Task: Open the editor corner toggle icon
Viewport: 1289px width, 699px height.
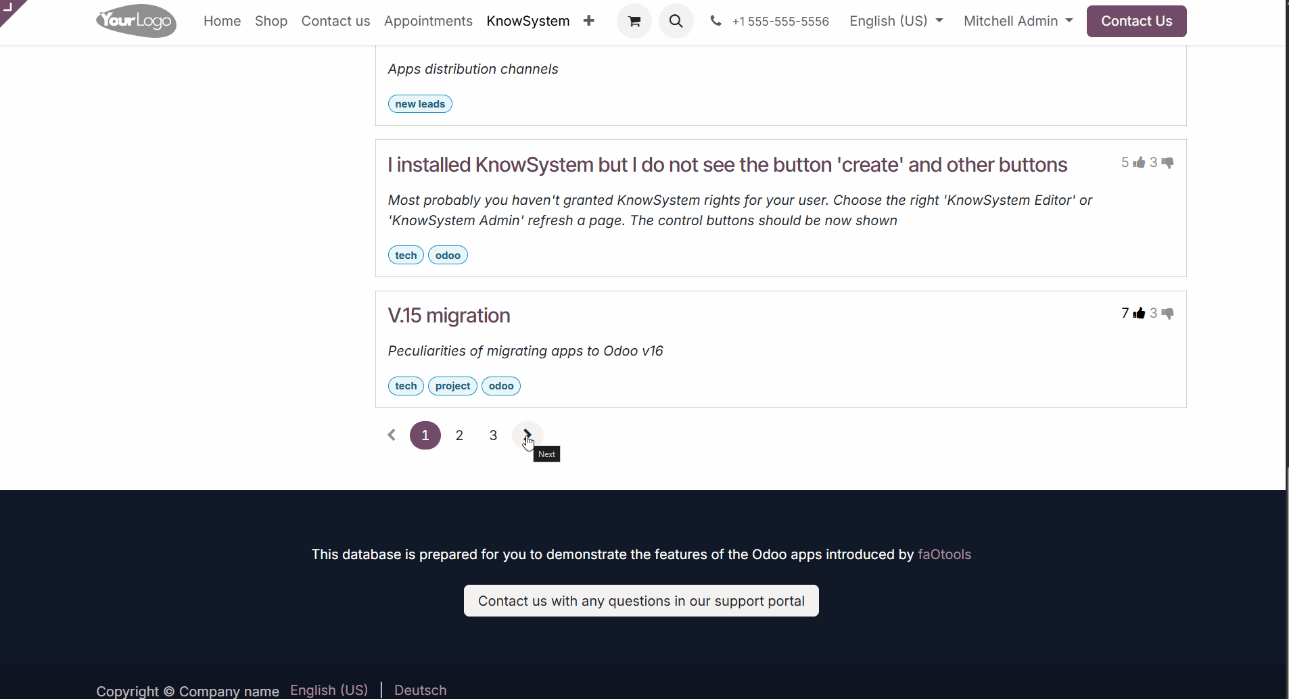Action: tap(9, 8)
